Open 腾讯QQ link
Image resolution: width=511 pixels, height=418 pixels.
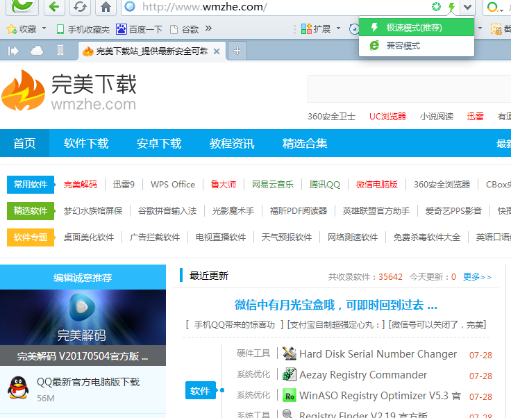pyautogui.click(x=325, y=185)
